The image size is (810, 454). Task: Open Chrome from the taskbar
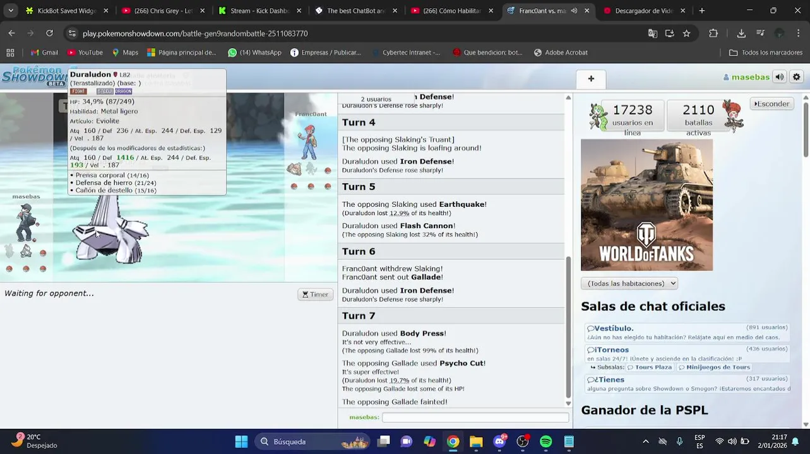click(x=453, y=441)
